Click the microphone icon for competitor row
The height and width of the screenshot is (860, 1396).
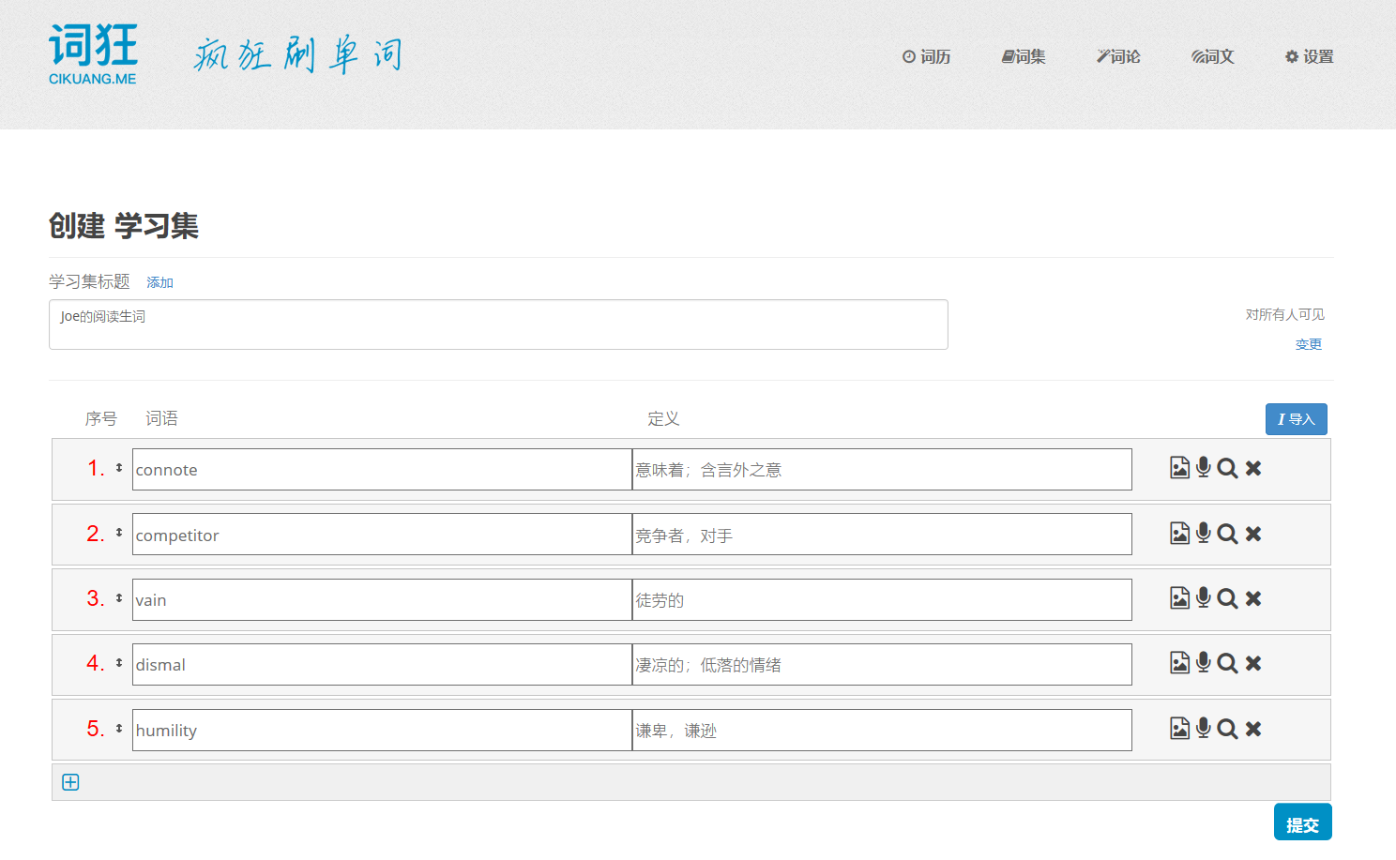1204,534
